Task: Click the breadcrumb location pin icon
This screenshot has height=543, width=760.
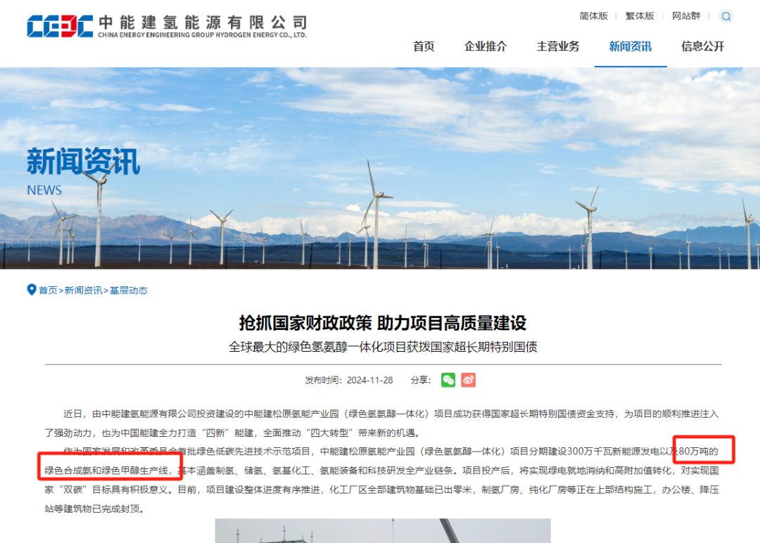Action: point(32,290)
